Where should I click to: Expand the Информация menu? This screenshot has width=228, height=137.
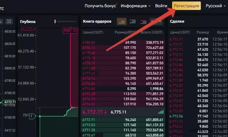pos(135,6)
